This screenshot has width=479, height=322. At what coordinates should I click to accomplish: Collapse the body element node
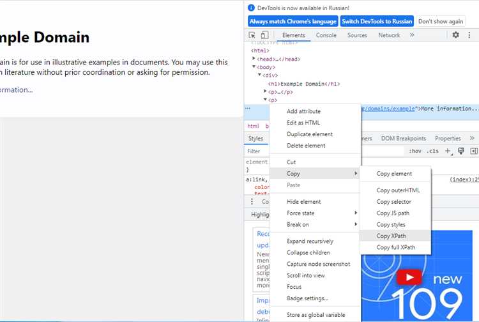click(254, 66)
